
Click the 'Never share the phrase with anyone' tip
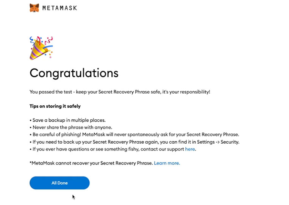pyautogui.click(x=71, y=127)
